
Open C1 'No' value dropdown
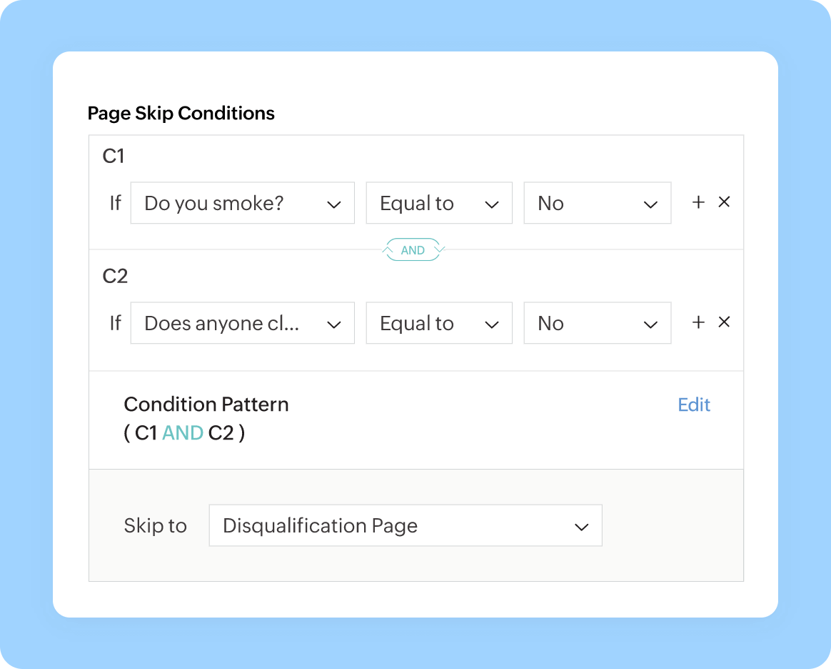(597, 204)
